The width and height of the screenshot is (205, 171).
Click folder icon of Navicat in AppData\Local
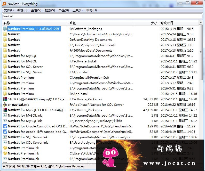pyautogui.click(x=5, y=34)
